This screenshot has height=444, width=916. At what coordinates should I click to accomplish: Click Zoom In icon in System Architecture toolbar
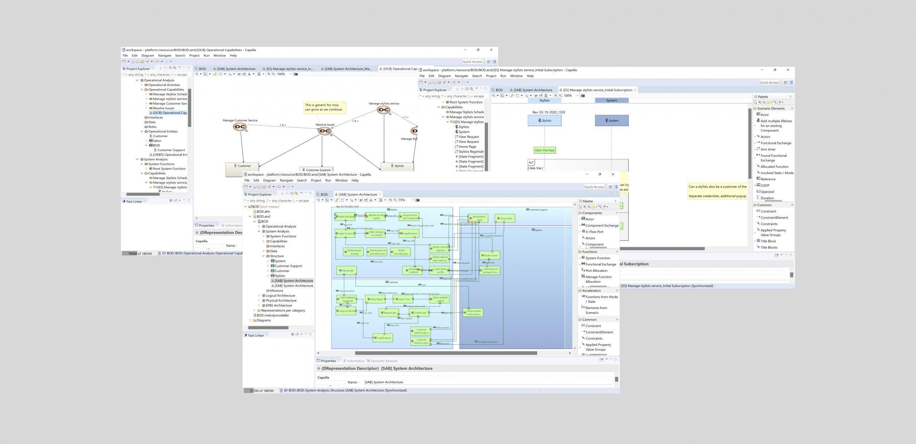coord(390,200)
